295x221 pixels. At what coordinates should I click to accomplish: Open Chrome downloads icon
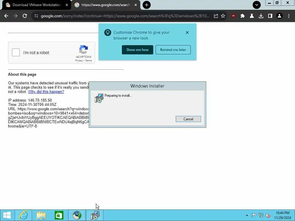pyautogui.click(x=261, y=16)
